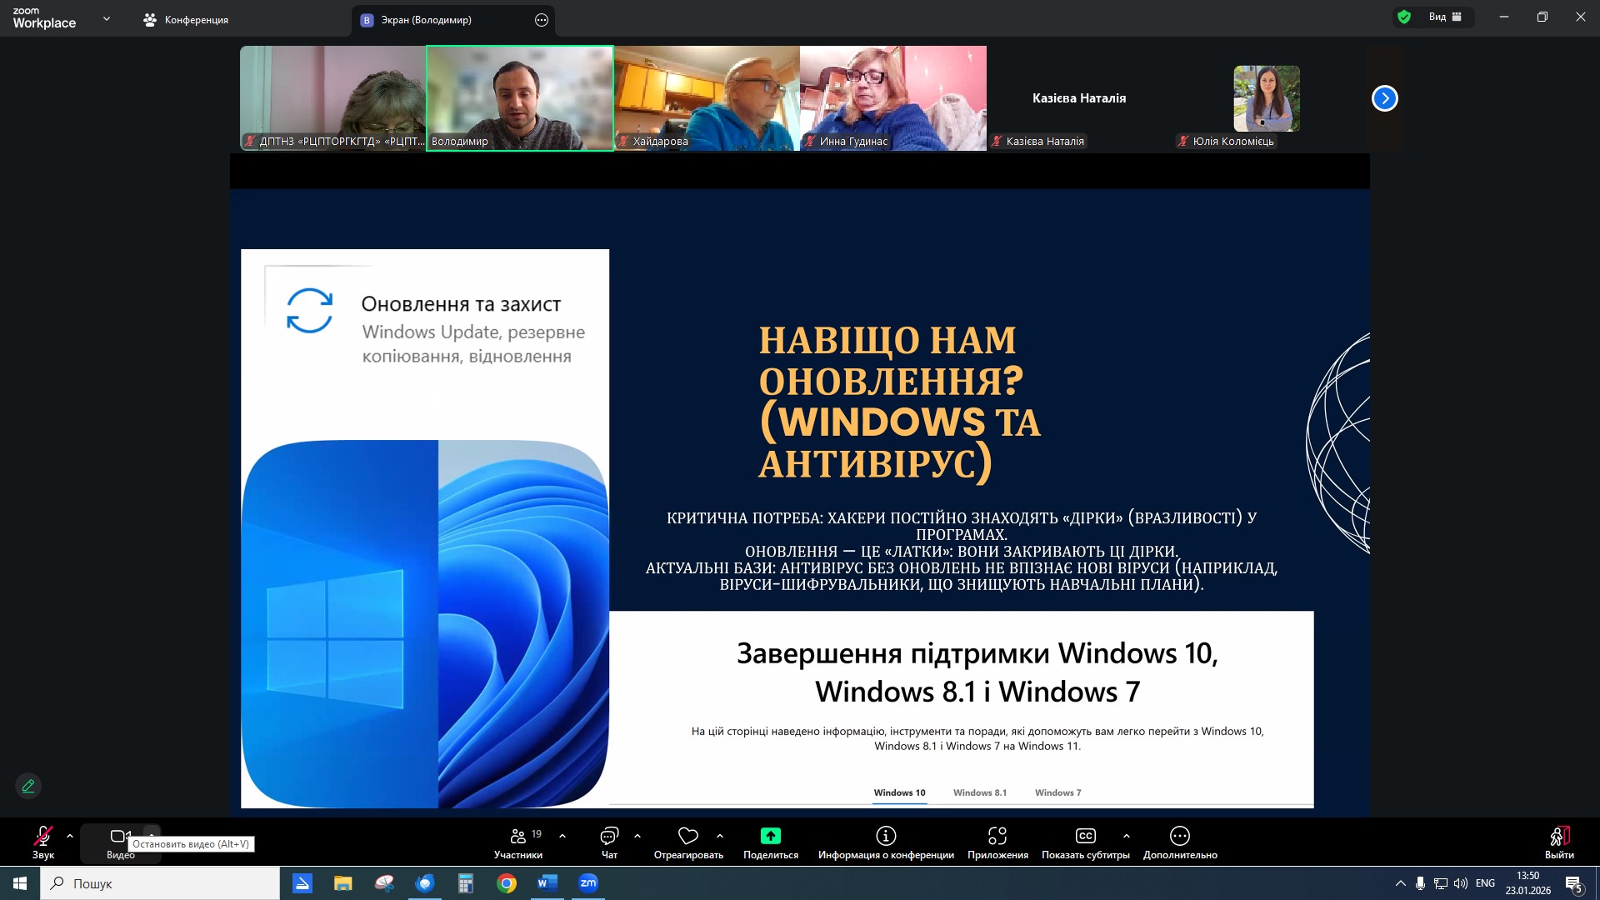Image resolution: width=1600 pixels, height=900 pixels.
Task: Click the React heart icon
Action: pyautogui.click(x=687, y=836)
